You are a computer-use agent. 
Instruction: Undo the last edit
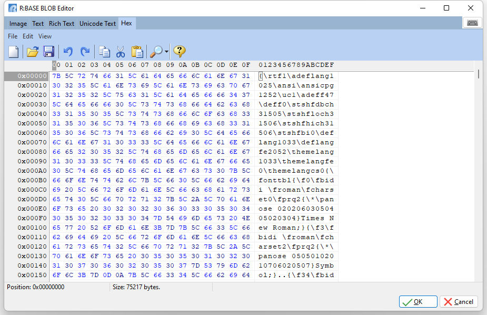tap(68, 52)
